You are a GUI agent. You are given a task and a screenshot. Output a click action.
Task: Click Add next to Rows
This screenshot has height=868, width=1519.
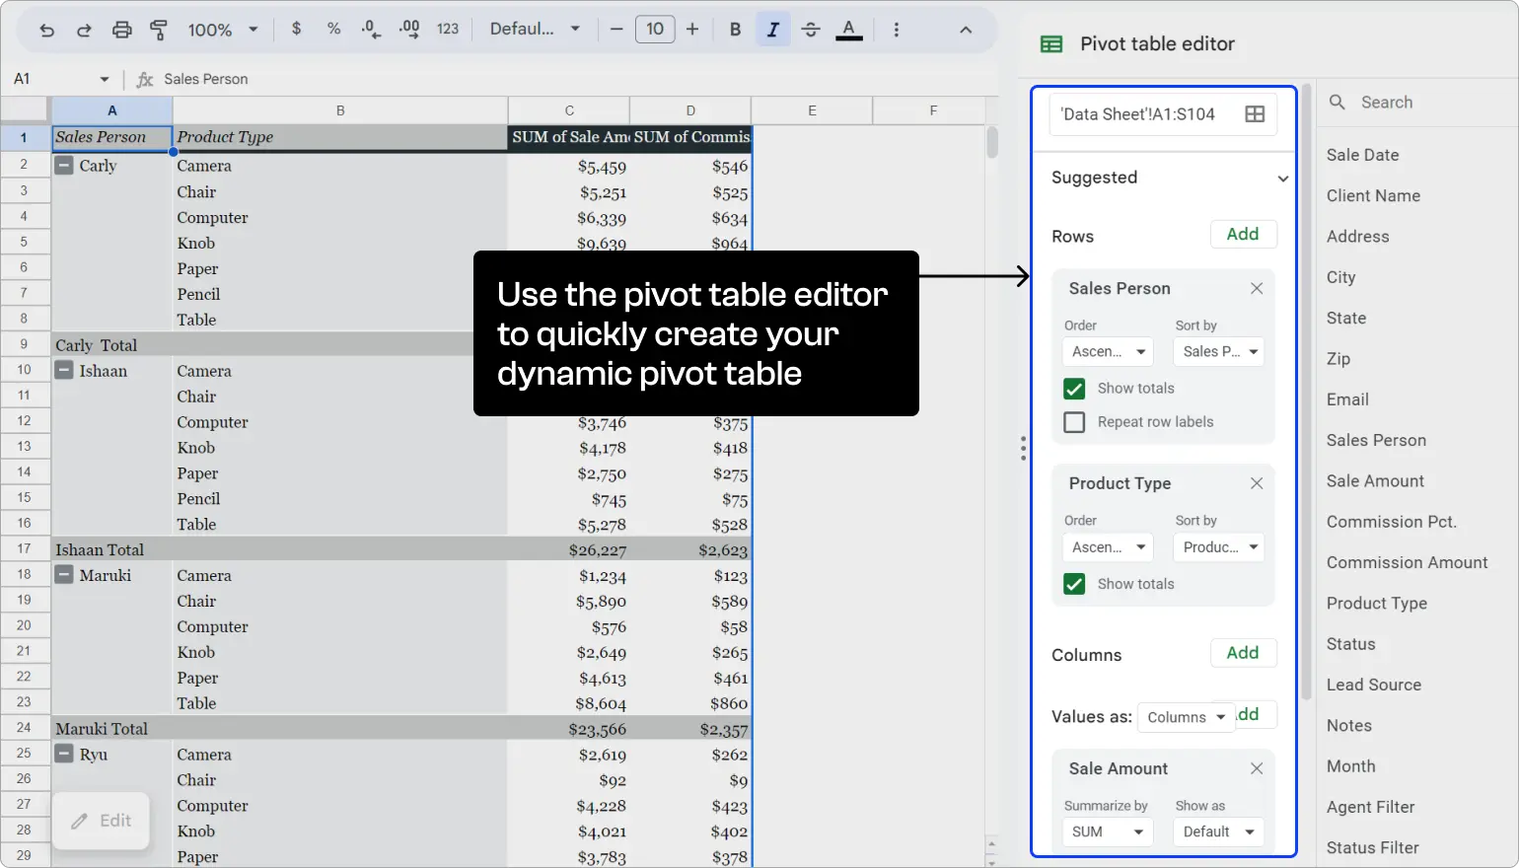(x=1243, y=234)
